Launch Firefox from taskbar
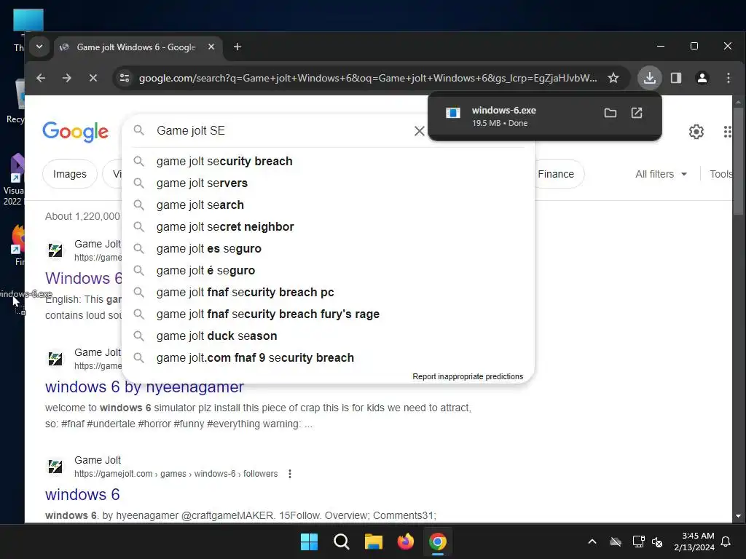The width and height of the screenshot is (746, 559). [x=405, y=542]
